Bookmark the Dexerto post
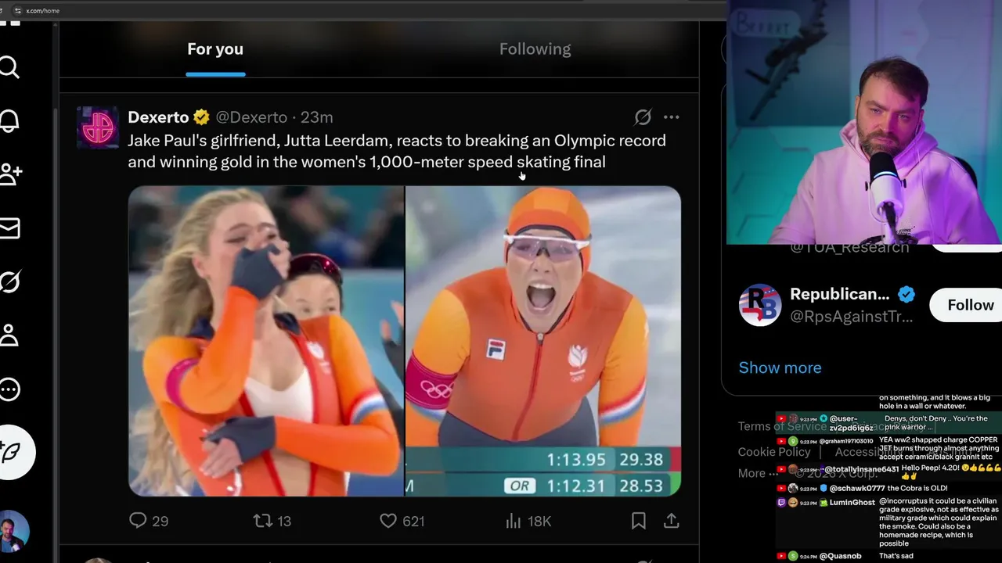 point(639,521)
